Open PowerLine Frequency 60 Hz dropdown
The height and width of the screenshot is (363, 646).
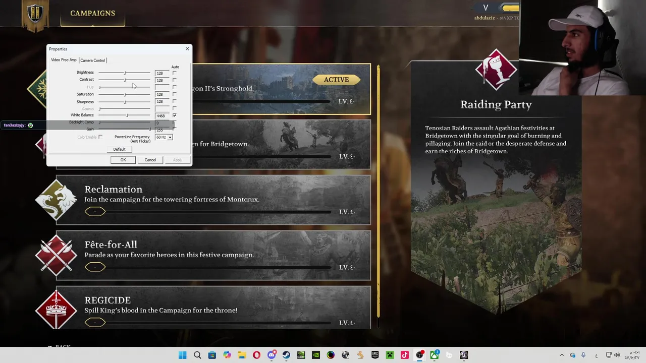coord(170,137)
